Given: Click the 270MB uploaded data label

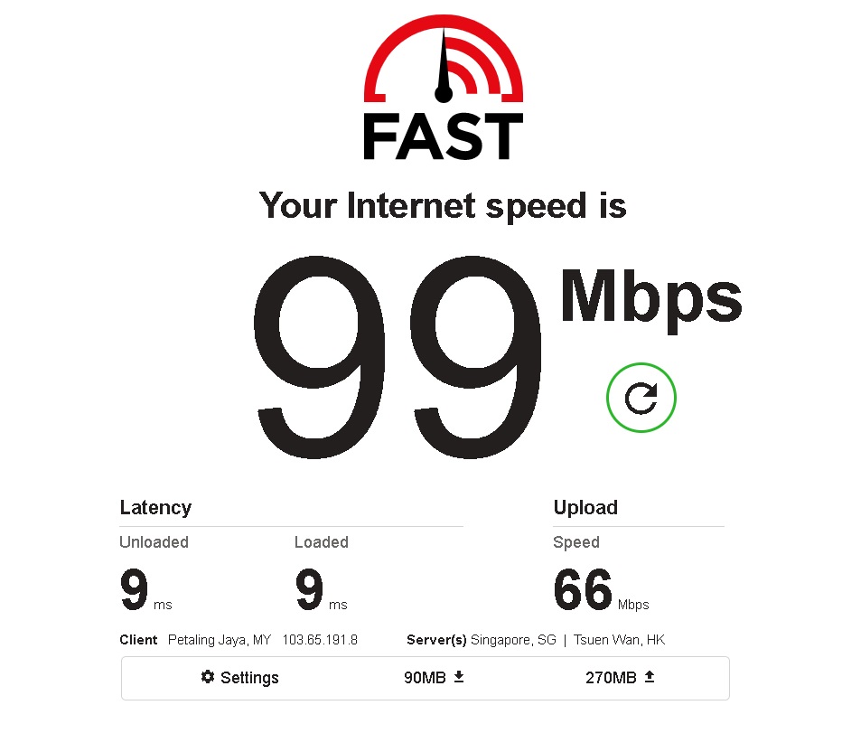Looking at the screenshot, I should point(611,677).
